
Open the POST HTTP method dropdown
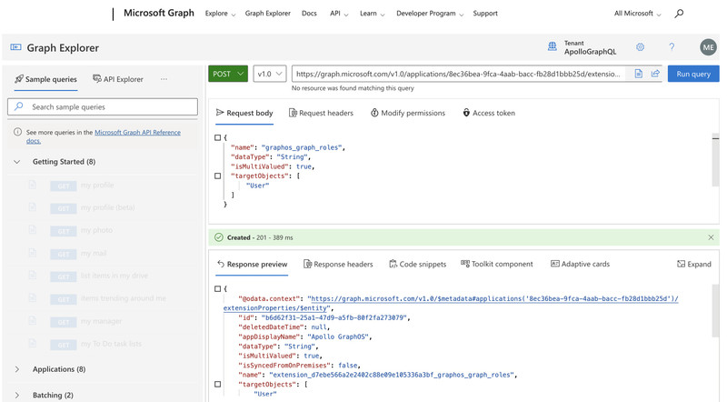[x=228, y=74]
